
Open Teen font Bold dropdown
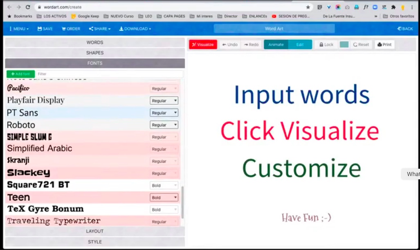coord(164,198)
